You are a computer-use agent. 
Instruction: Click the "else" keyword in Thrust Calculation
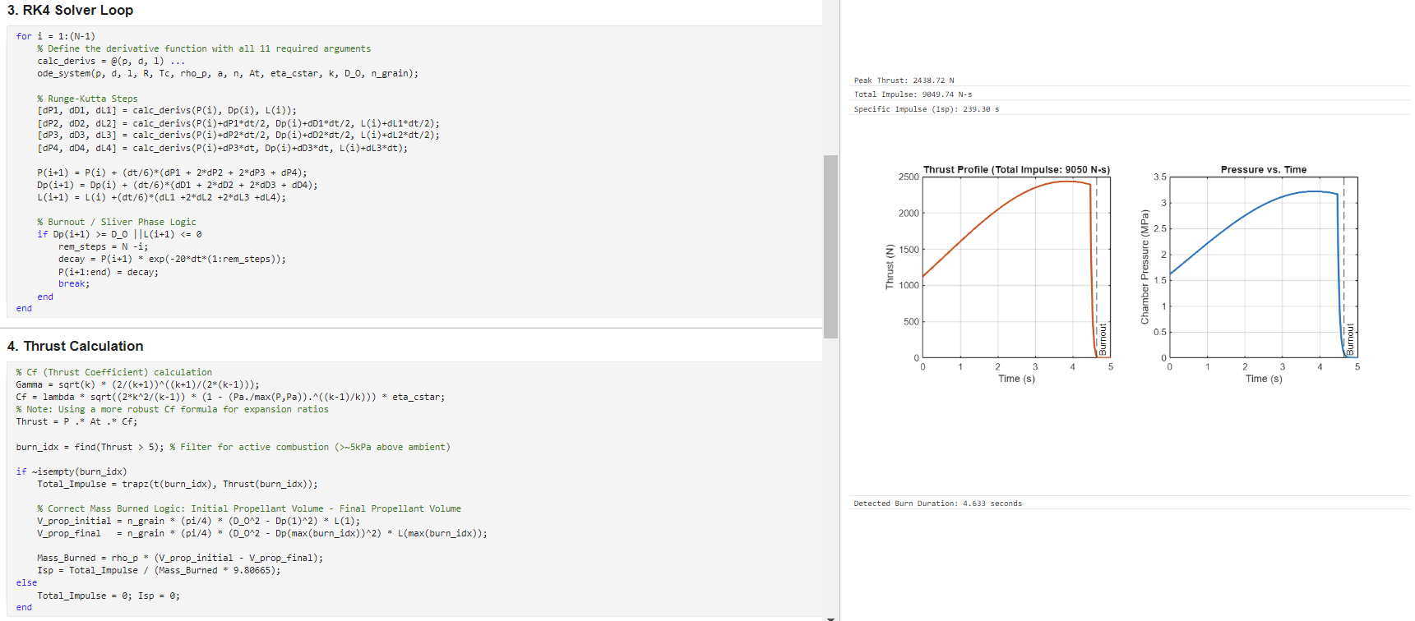click(x=26, y=582)
